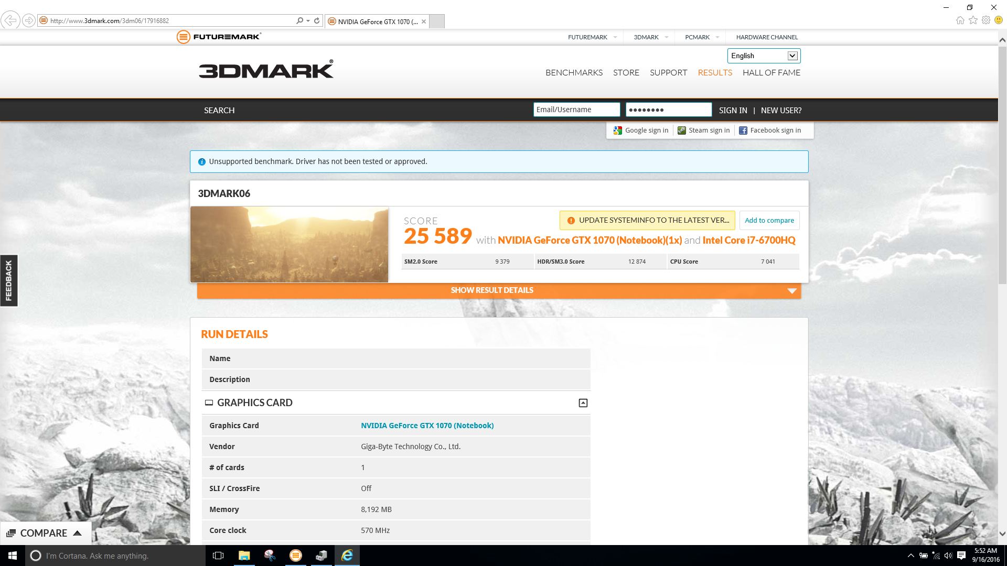Click the browser refresh icon
Viewport: 1007px width, 566px height.
(x=317, y=20)
